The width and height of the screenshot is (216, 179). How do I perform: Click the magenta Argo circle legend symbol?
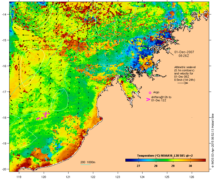tap(150, 93)
